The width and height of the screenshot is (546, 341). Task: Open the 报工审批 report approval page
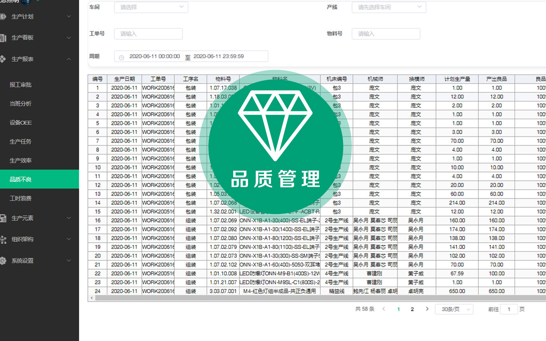[x=21, y=84]
